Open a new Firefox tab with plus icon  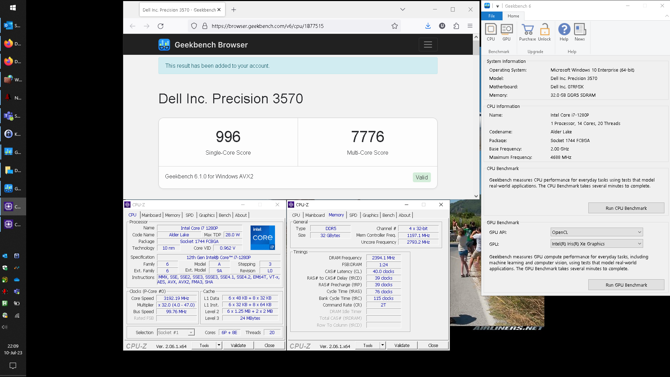(233, 10)
